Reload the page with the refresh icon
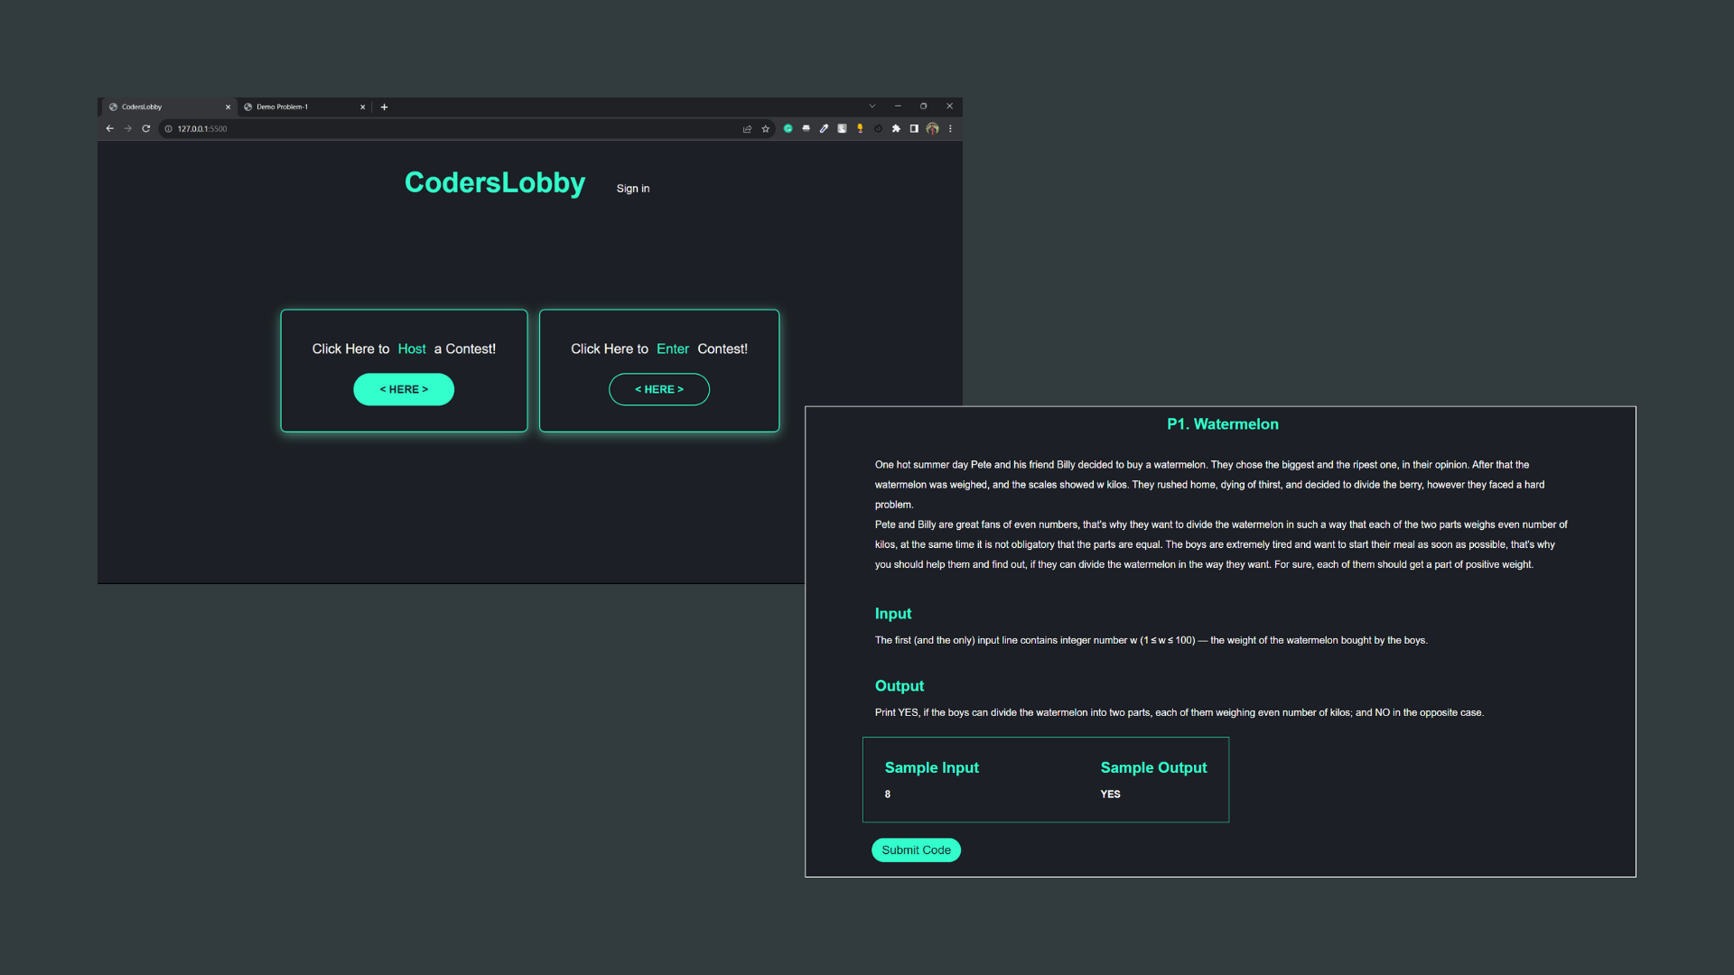Image resolution: width=1734 pixels, height=975 pixels. point(146,129)
